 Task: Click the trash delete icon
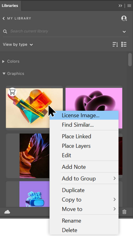pyautogui.click(x=124, y=212)
